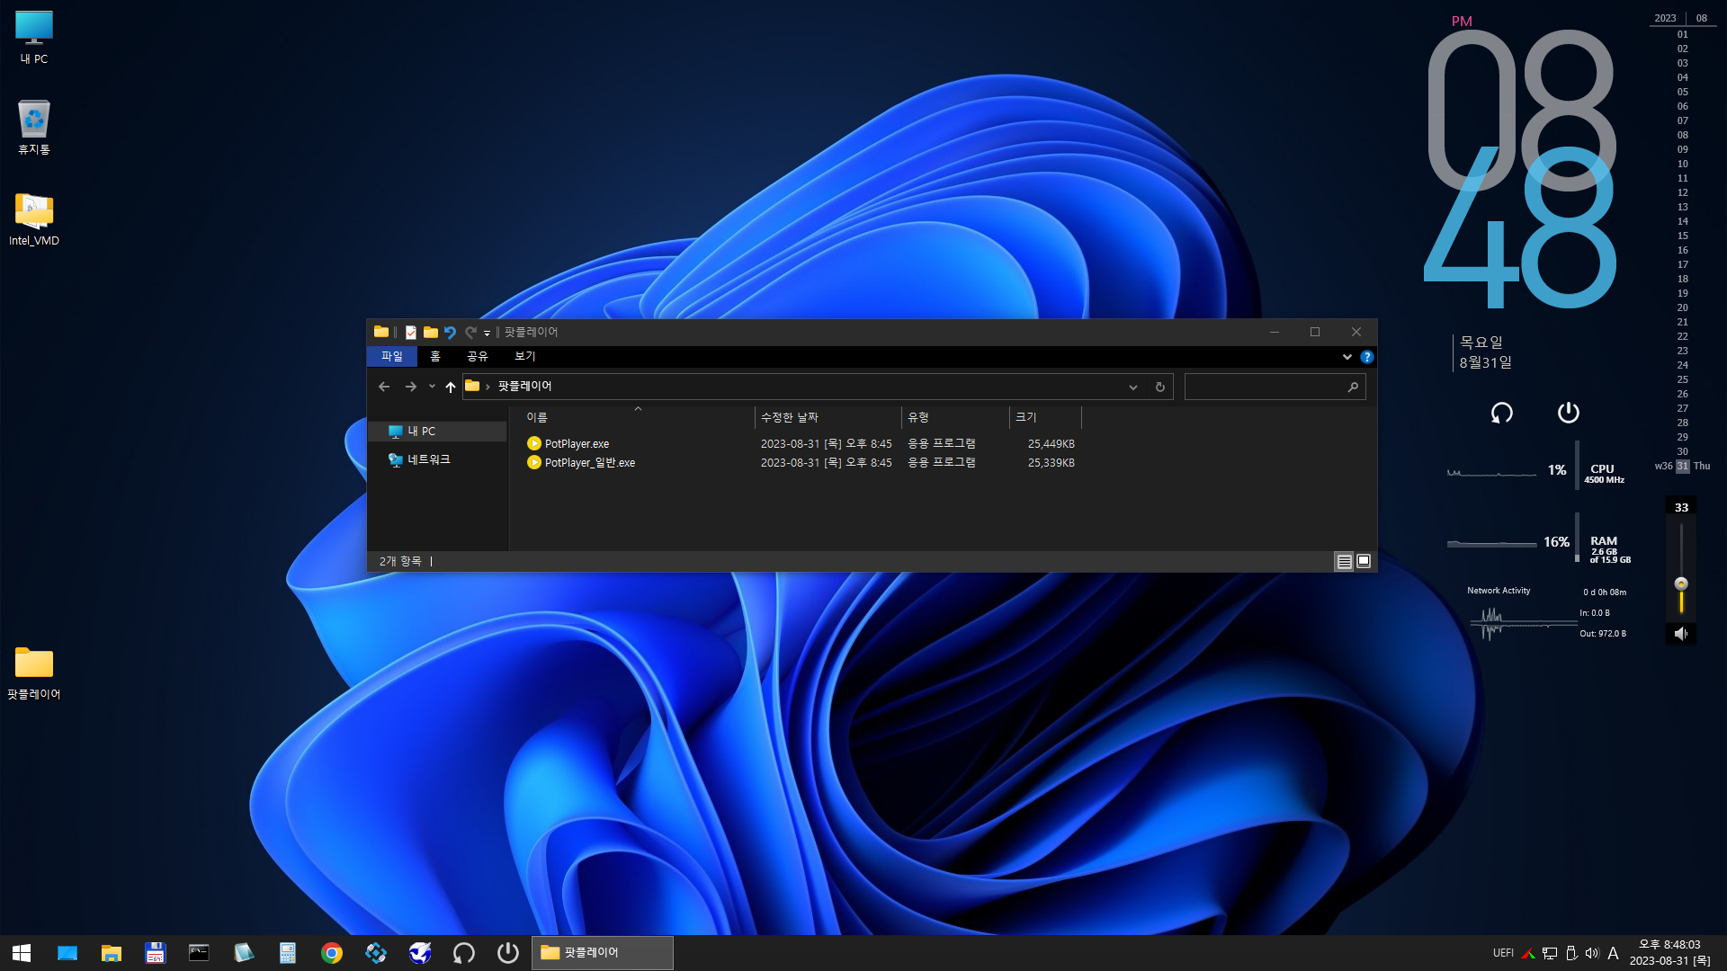Open the Notepad icon in the taskbar

[243, 953]
